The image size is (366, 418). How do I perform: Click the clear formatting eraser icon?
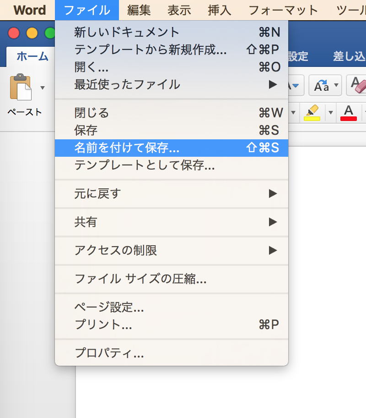[357, 85]
